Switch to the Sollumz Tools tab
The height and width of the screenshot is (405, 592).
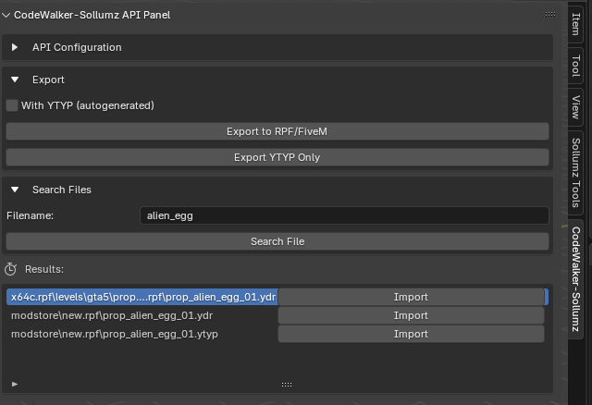[575, 173]
